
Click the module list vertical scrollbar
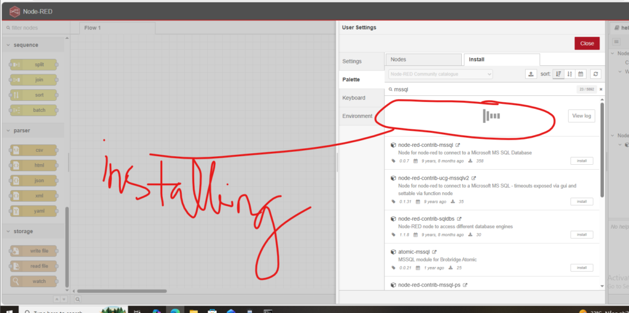point(602,148)
